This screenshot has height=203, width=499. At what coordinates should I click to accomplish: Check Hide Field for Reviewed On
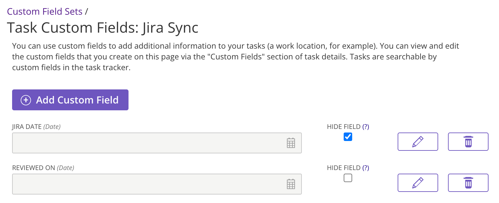pos(348,178)
